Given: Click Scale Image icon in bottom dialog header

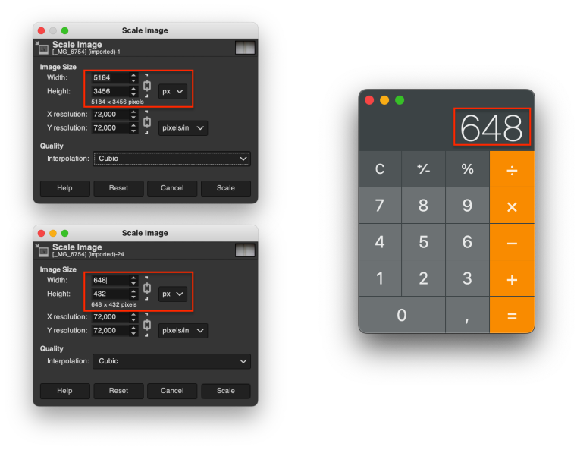Looking at the screenshot, I should coord(42,250).
